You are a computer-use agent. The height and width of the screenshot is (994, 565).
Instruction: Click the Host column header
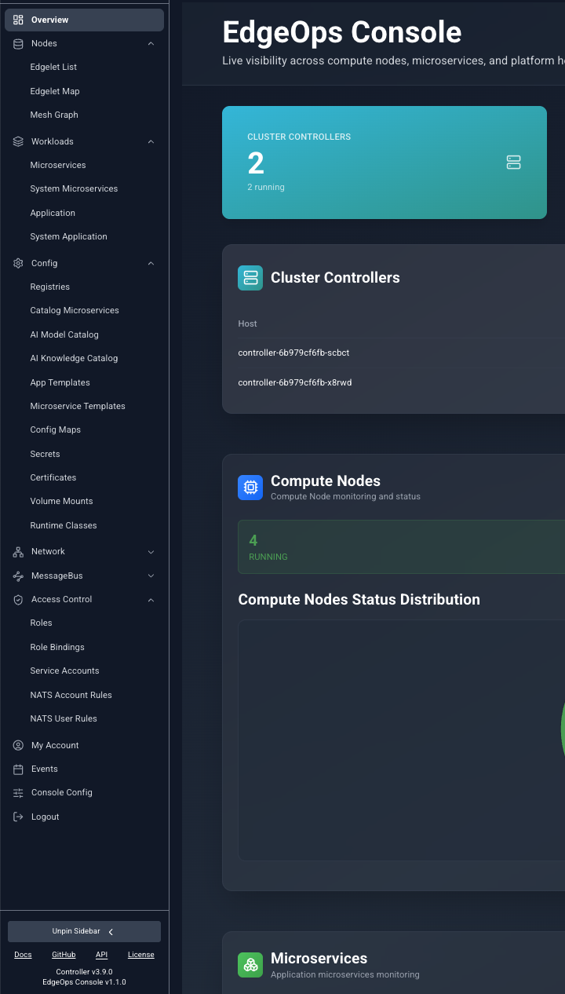pyautogui.click(x=247, y=323)
